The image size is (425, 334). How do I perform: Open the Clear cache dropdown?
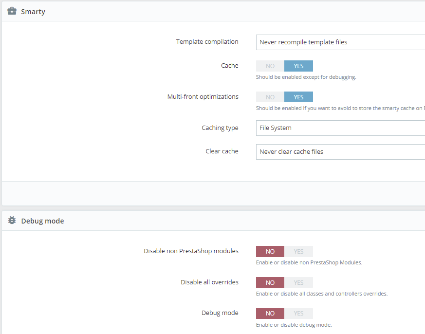pyautogui.click(x=340, y=152)
